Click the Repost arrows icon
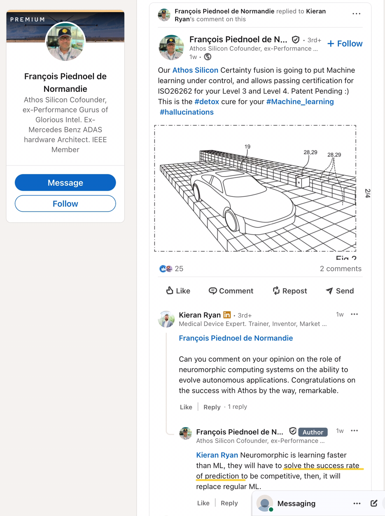This screenshot has width=385, height=516. click(276, 290)
